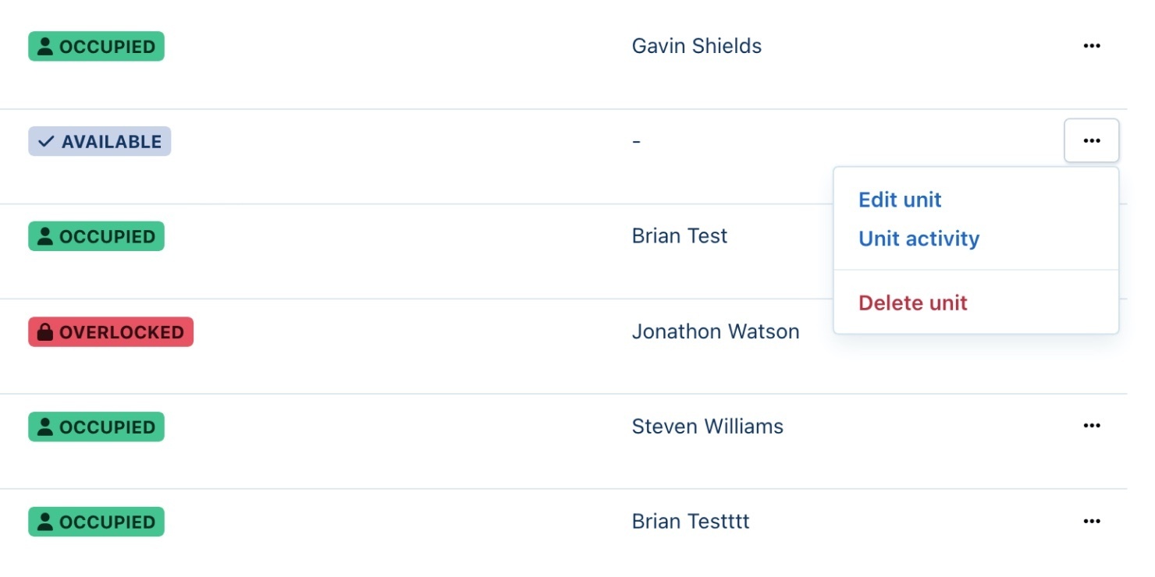1155x577 pixels.
Task: Click the Occupied badge for Brian Test
Action: pyautogui.click(x=96, y=236)
